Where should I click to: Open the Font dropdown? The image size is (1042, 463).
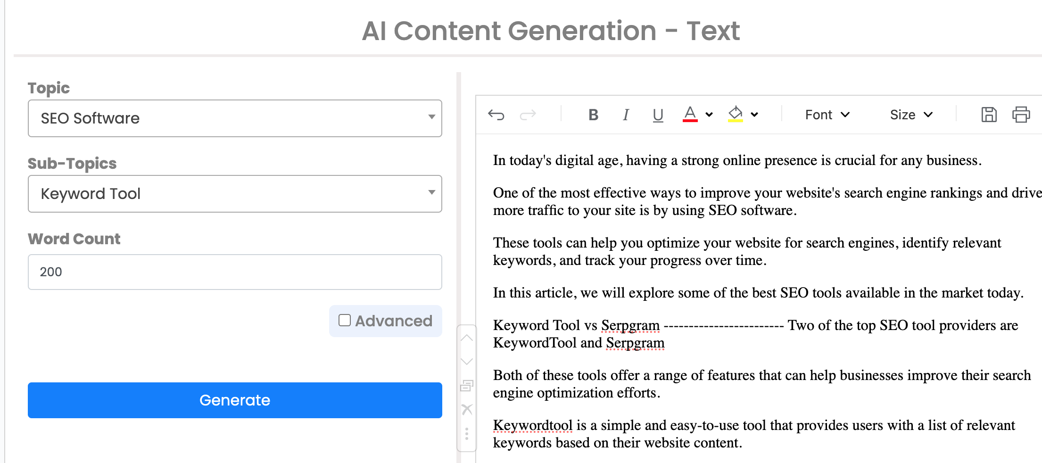click(827, 115)
